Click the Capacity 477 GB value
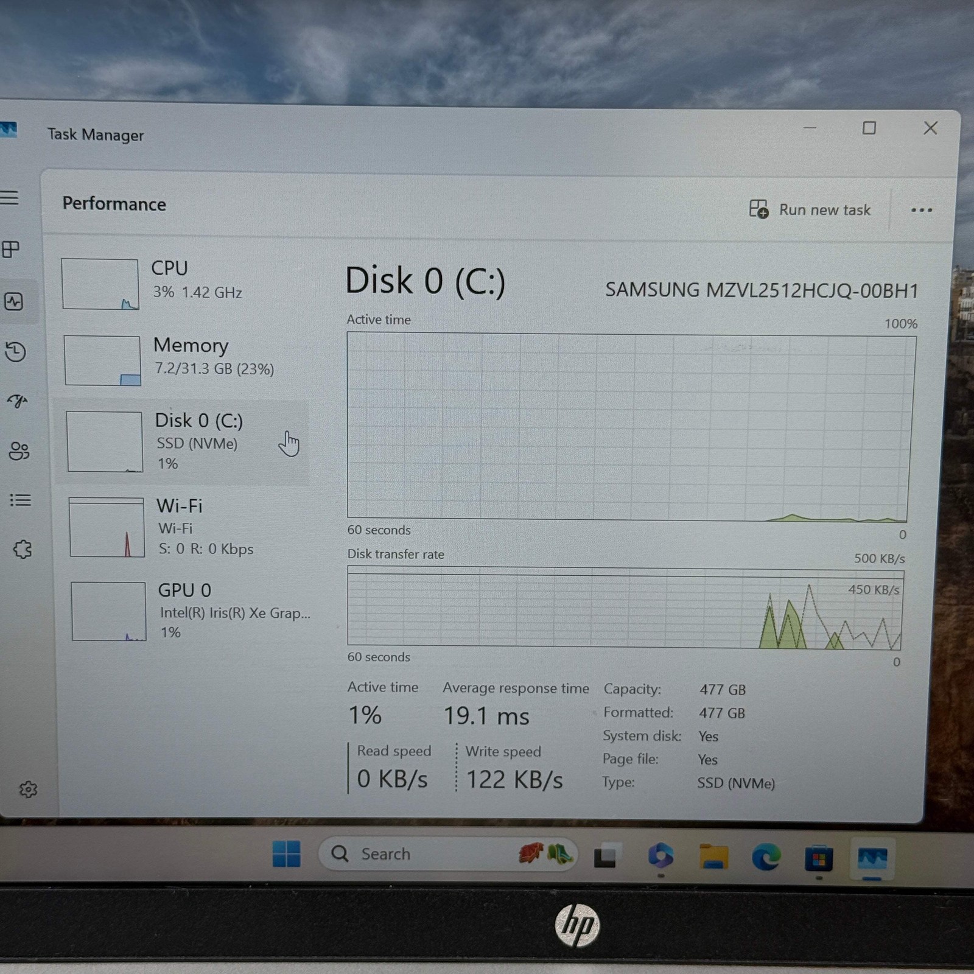This screenshot has width=974, height=974. pyautogui.click(x=723, y=690)
